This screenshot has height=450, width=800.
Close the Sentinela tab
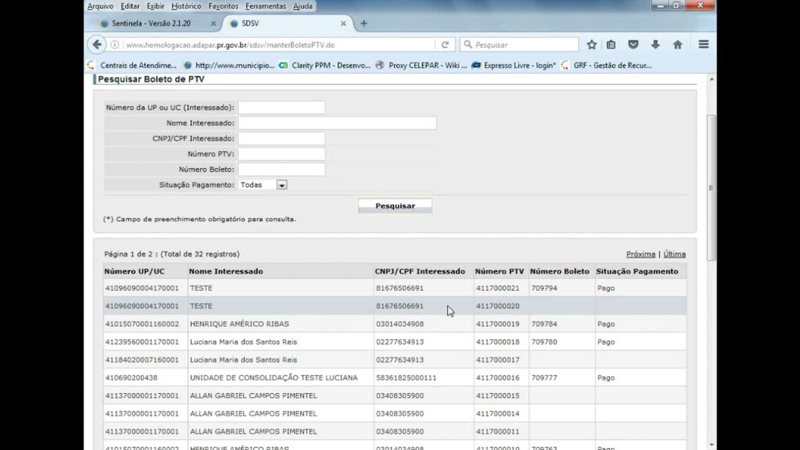(213, 23)
